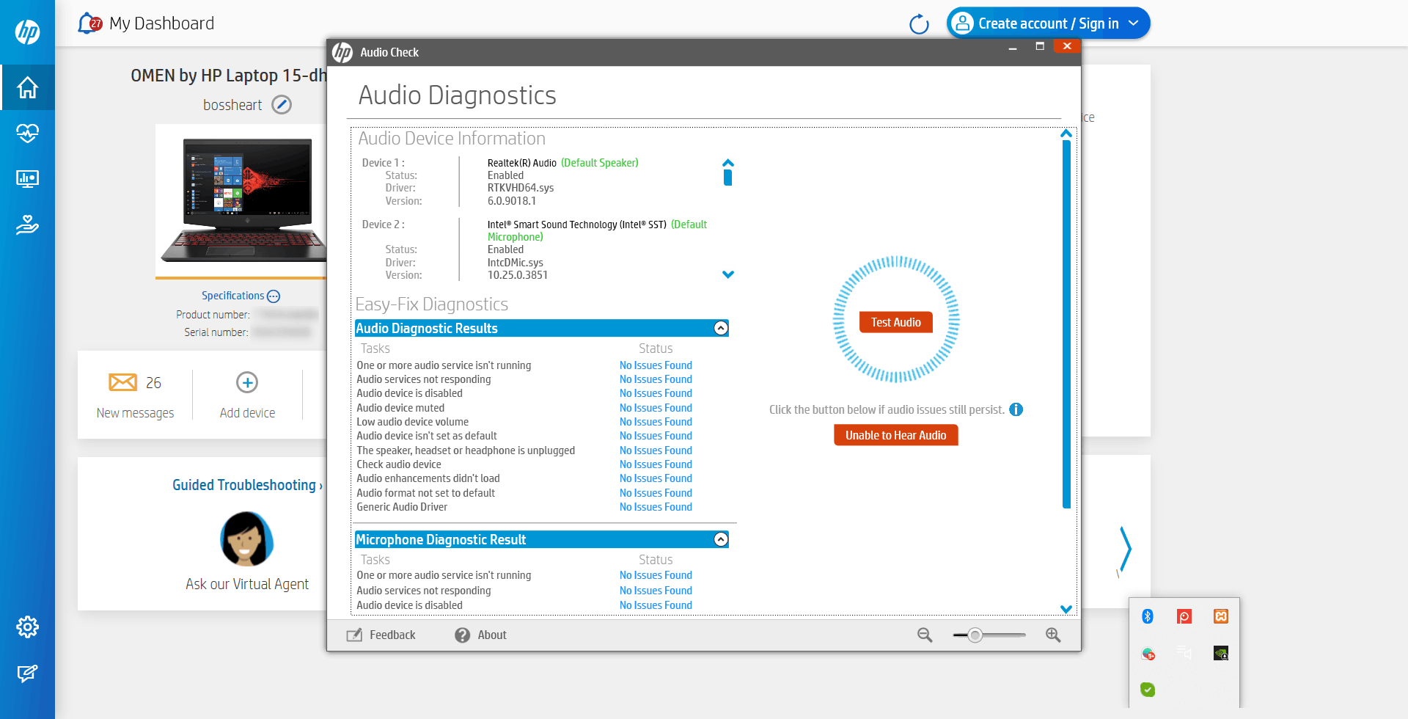1408x719 pixels.
Task: Open the orange XAMPP tray icon
Action: pyautogui.click(x=1221, y=616)
